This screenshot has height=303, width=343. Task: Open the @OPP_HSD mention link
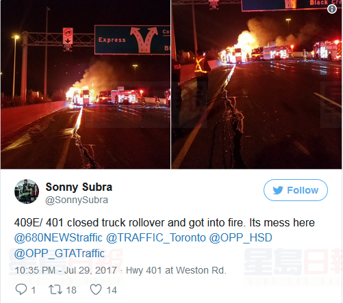tap(240, 237)
